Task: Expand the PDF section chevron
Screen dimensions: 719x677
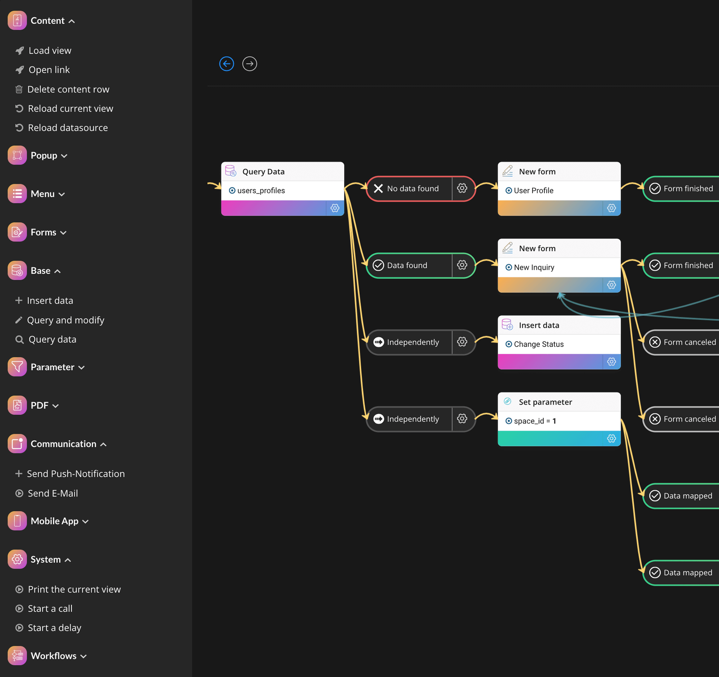Action: [55, 406]
